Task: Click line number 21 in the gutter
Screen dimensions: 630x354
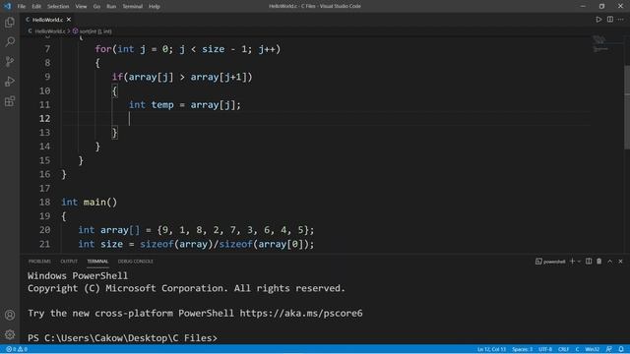Action: click(45, 244)
